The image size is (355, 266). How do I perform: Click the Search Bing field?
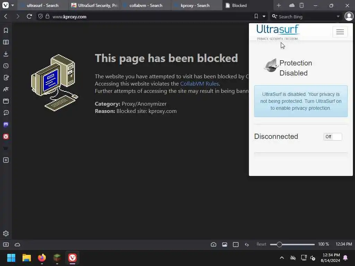[x=306, y=17]
